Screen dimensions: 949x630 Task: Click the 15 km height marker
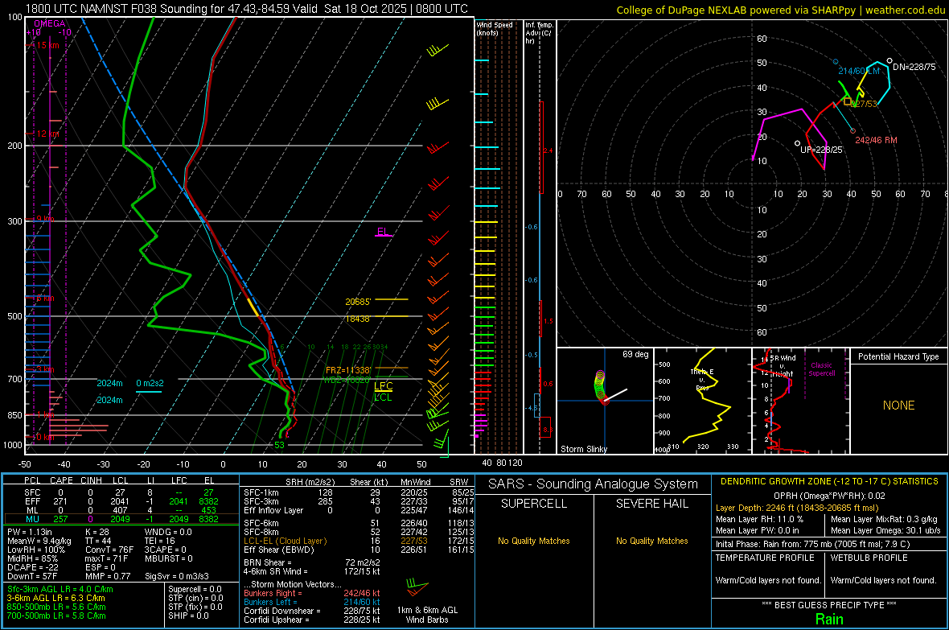point(47,45)
